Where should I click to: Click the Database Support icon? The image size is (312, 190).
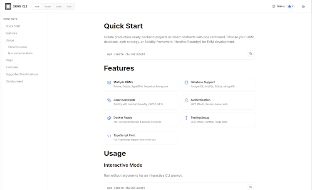(x=186, y=82)
